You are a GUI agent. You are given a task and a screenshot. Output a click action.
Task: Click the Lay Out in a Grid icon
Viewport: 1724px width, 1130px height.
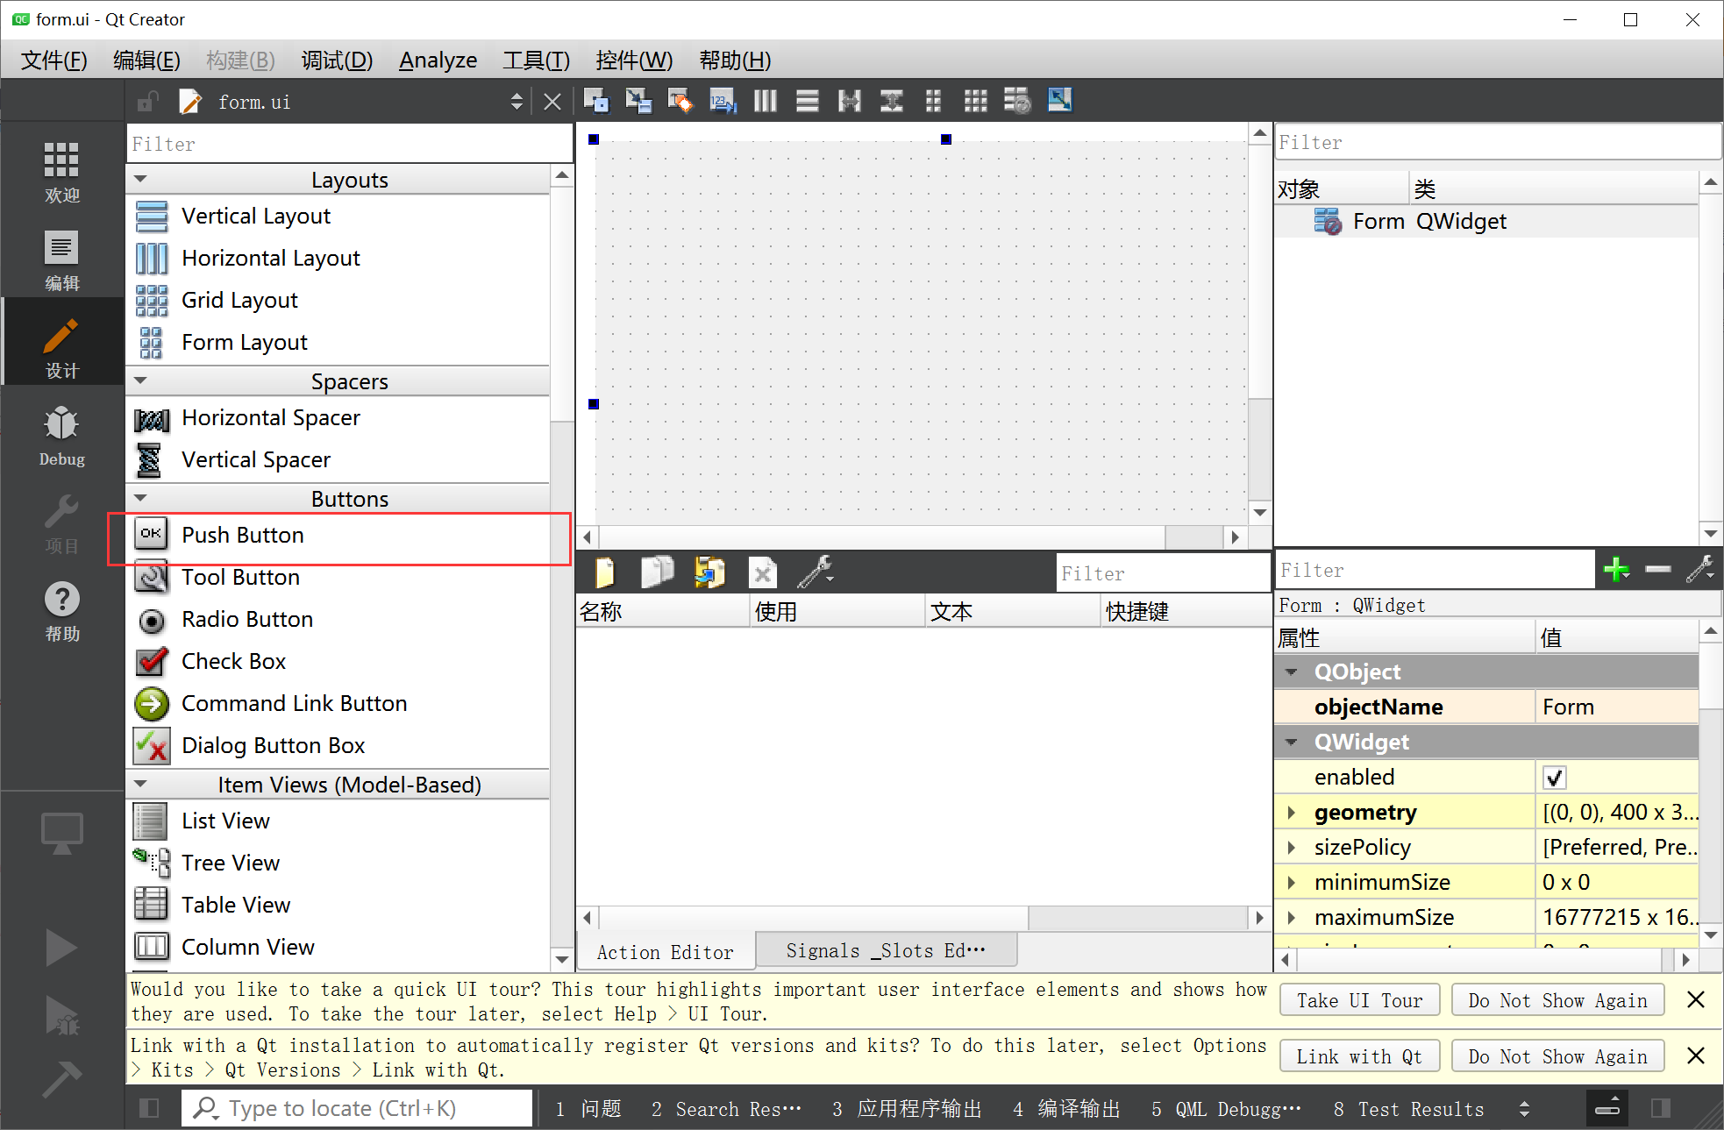(975, 100)
